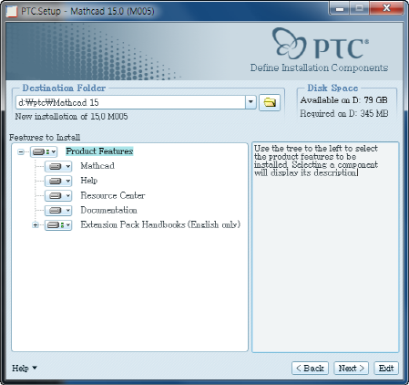Open the Resource Center install-state dropdown
409x385 pixels.
[58, 195]
